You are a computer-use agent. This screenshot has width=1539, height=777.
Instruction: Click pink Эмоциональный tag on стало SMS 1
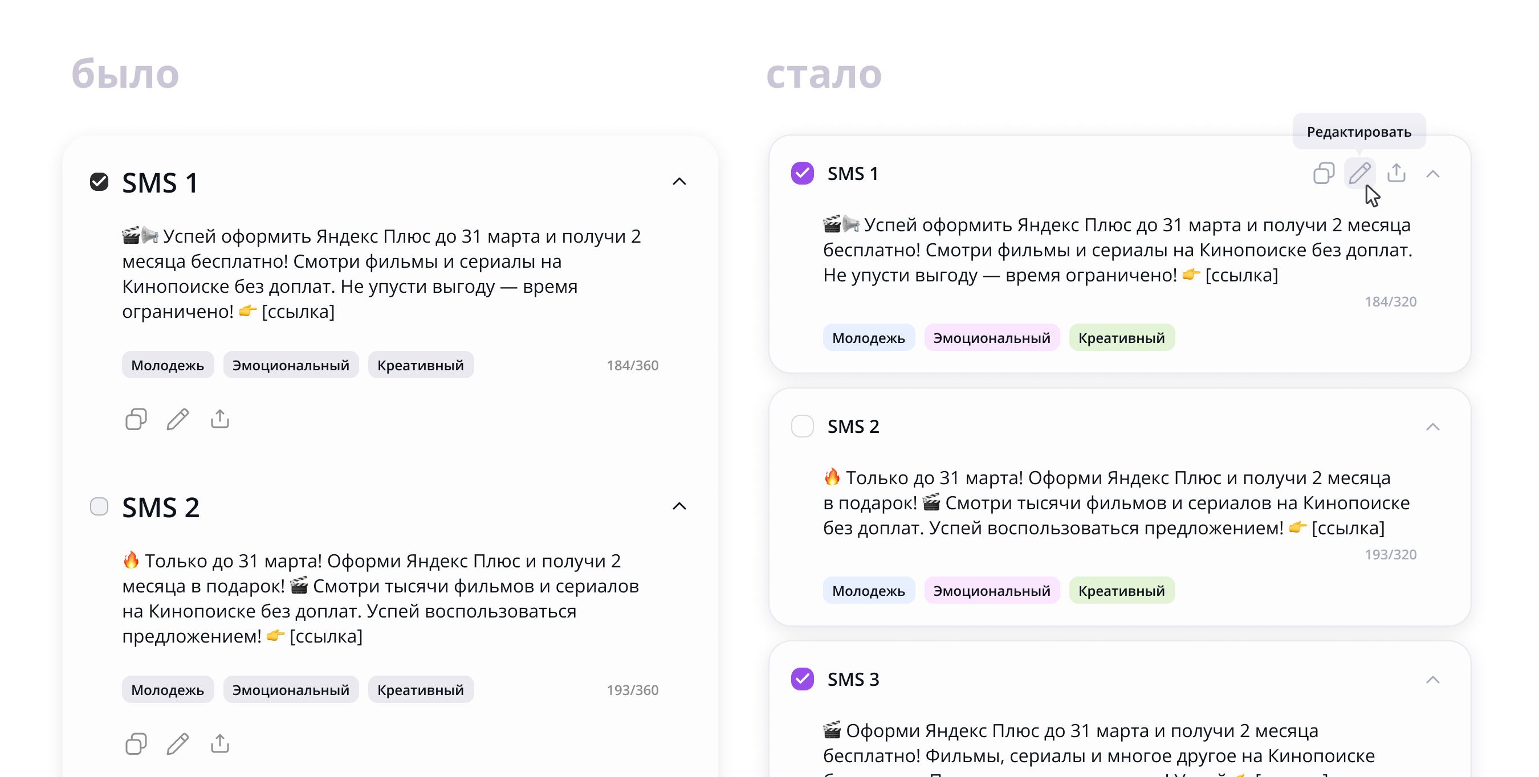[992, 337]
